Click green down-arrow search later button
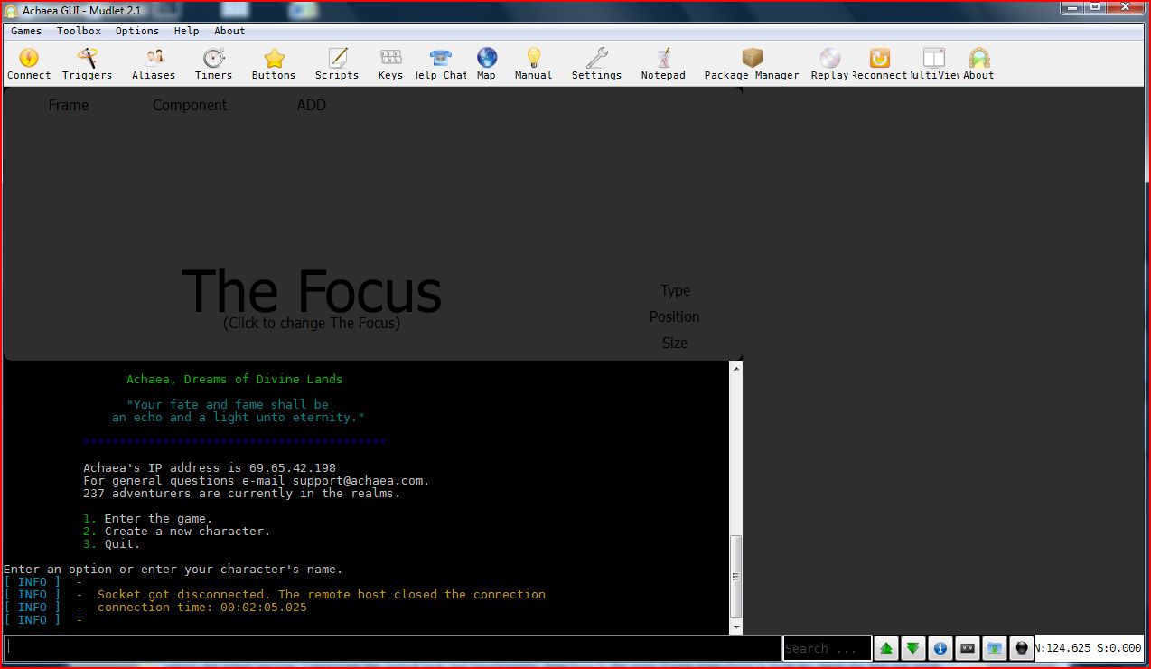The height and width of the screenshot is (669, 1151). (x=912, y=648)
